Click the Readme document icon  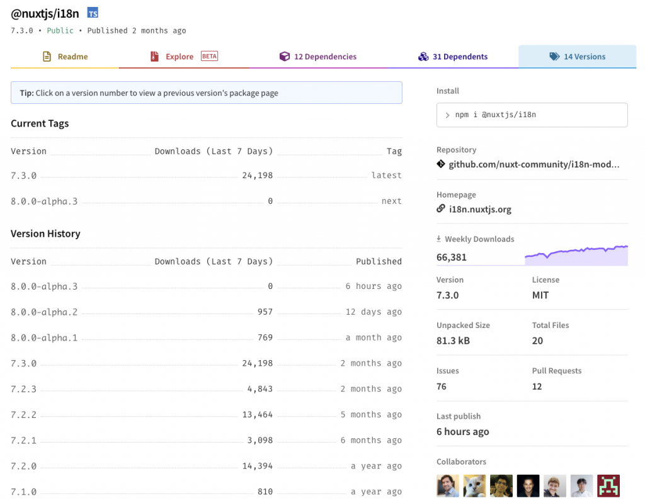(47, 57)
